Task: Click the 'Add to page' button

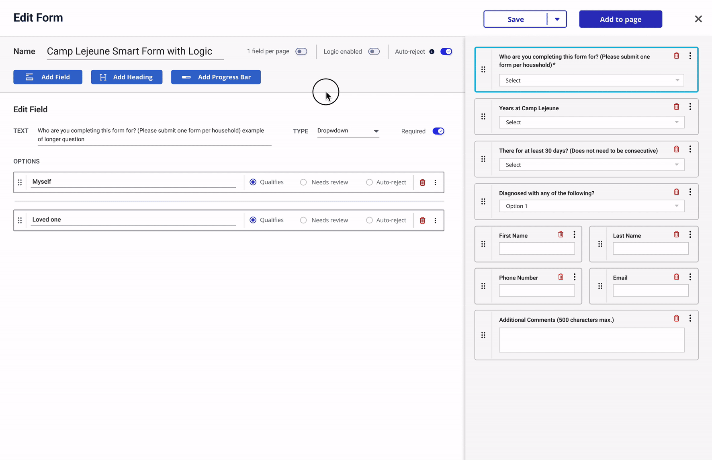Action: coord(620,19)
